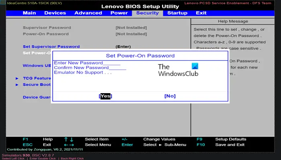Click the Enter New Password field
Screen dimensions: 281x160
point(87,63)
